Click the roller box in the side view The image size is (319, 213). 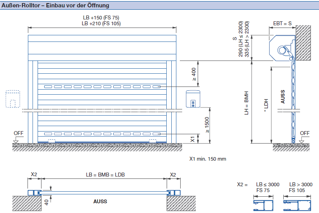coord(283,48)
